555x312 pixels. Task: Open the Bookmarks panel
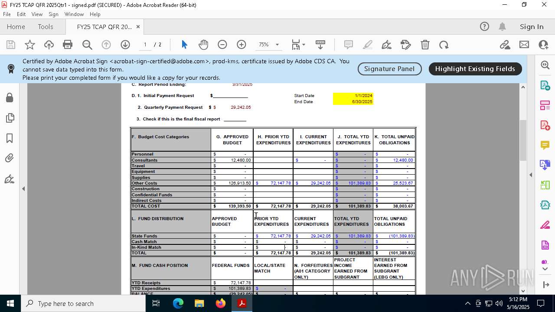(x=10, y=138)
